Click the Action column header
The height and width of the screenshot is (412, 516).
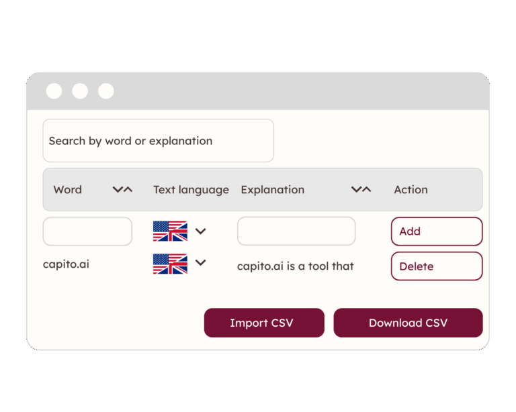pos(411,190)
